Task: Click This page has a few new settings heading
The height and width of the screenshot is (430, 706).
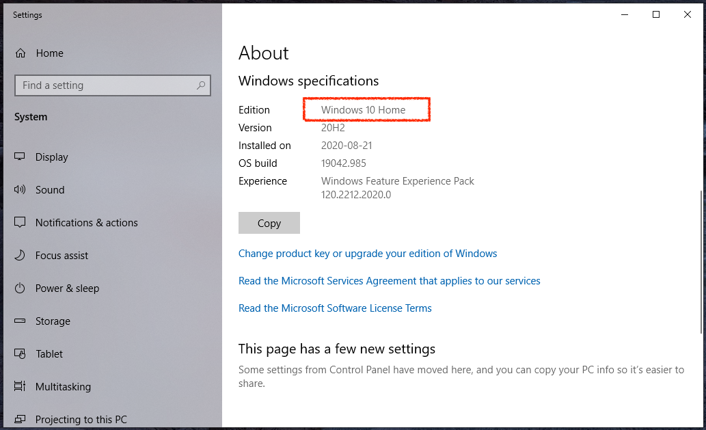Action: pos(337,349)
